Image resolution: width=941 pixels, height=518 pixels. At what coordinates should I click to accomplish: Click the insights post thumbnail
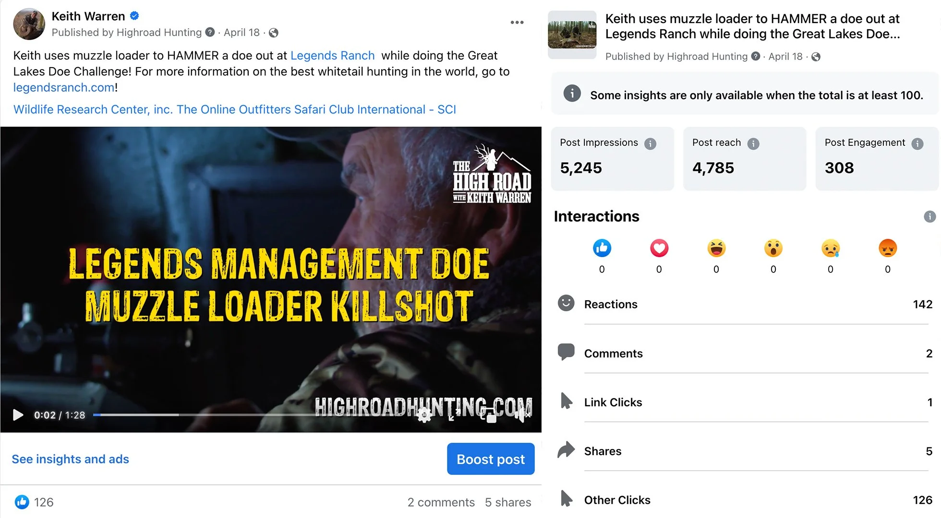pyautogui.click(x=572, y=35)
